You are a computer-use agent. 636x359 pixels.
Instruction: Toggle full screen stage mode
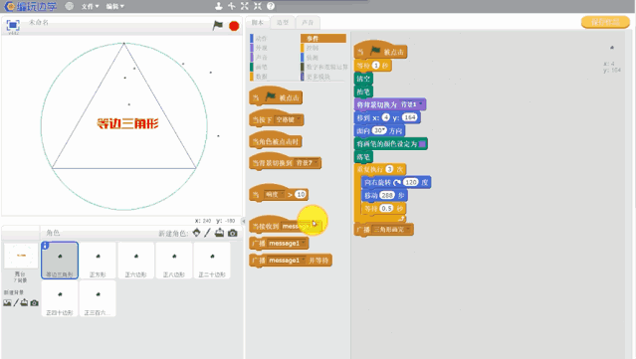(x=13, y=26)
